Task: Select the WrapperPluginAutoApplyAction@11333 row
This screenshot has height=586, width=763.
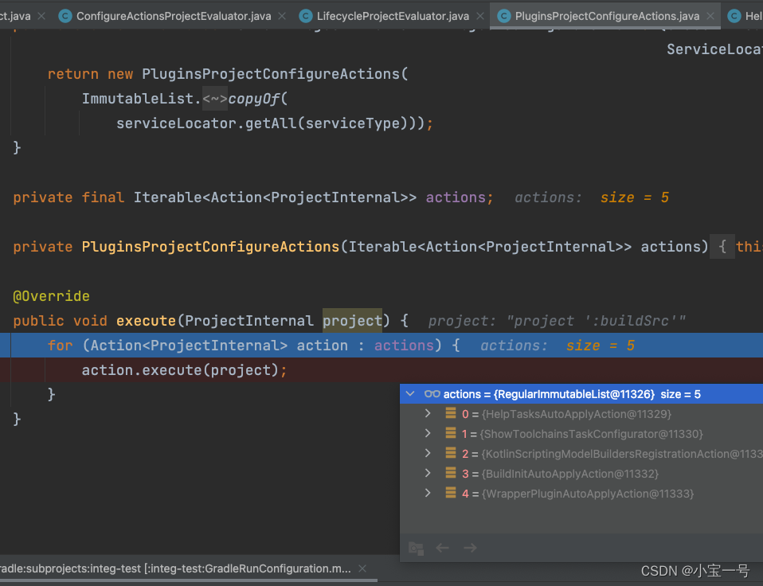Action: coord(581,494)
